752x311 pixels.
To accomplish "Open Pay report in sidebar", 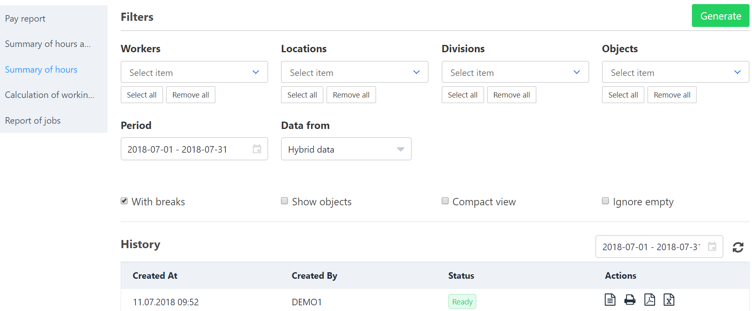I will click(x=25, y=19).
